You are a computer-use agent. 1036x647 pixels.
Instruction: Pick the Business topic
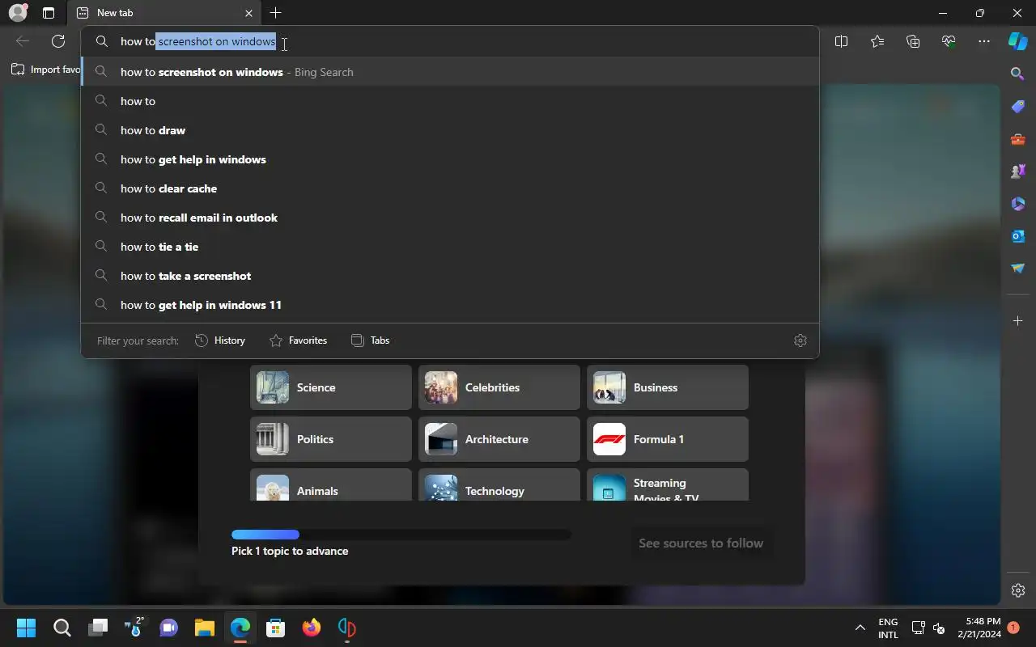tap(668, 387)
